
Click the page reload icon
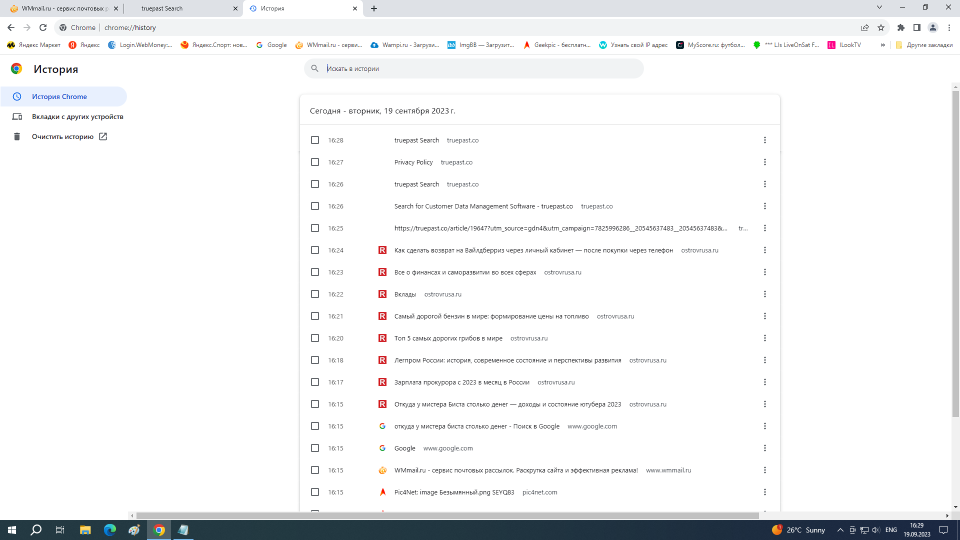click(43, 27)
